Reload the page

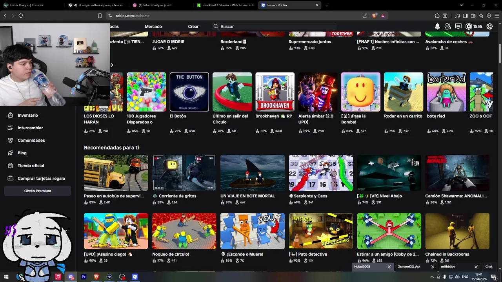(x=21, y=16)
